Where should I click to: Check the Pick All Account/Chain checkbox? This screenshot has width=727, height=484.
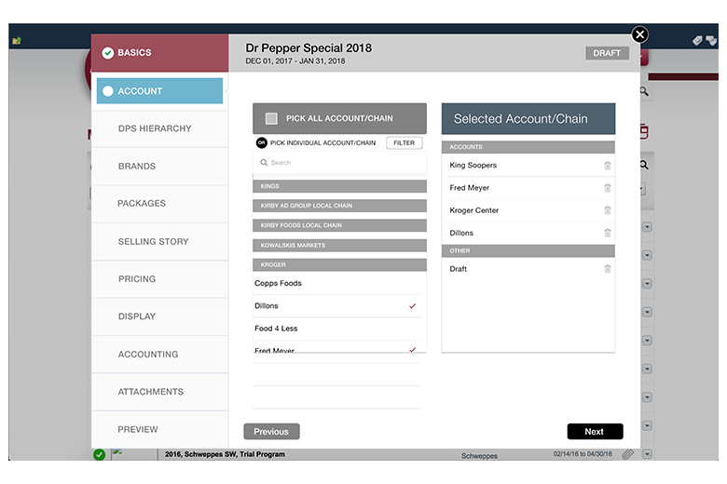[x=271, y=118]
